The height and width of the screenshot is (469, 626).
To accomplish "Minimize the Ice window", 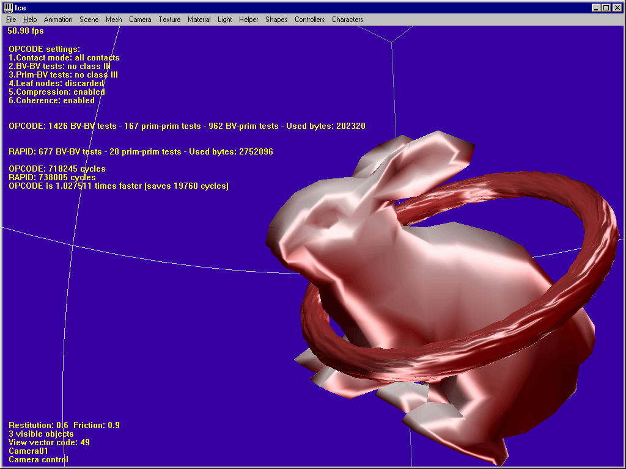I will pos(596,7).
